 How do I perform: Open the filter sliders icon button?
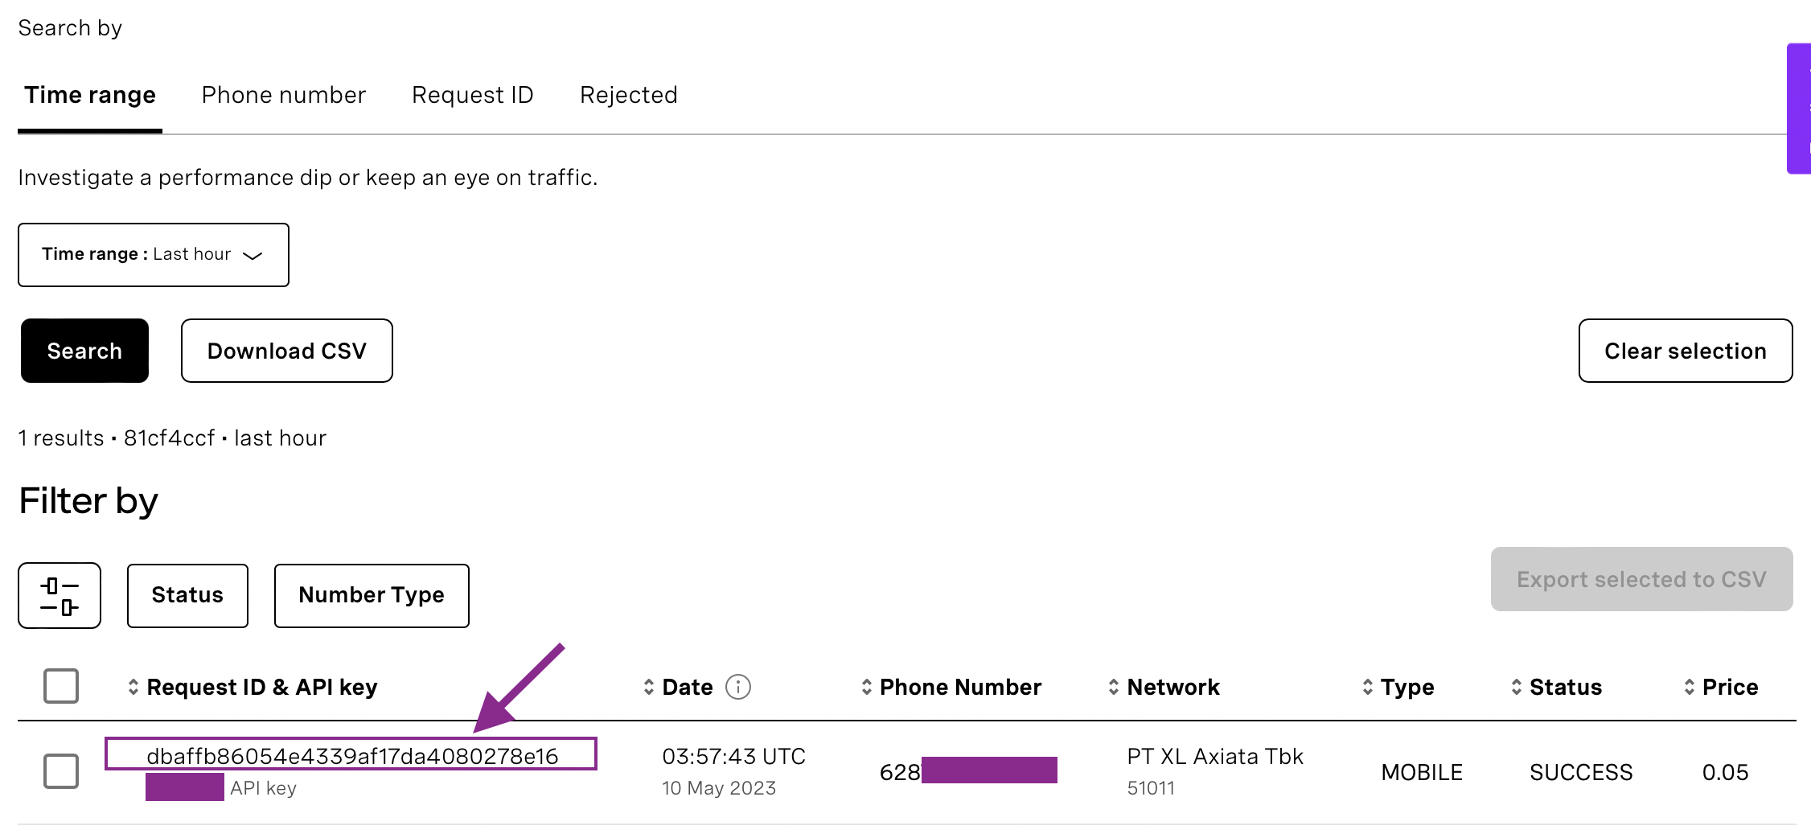[x=60, y=595]
